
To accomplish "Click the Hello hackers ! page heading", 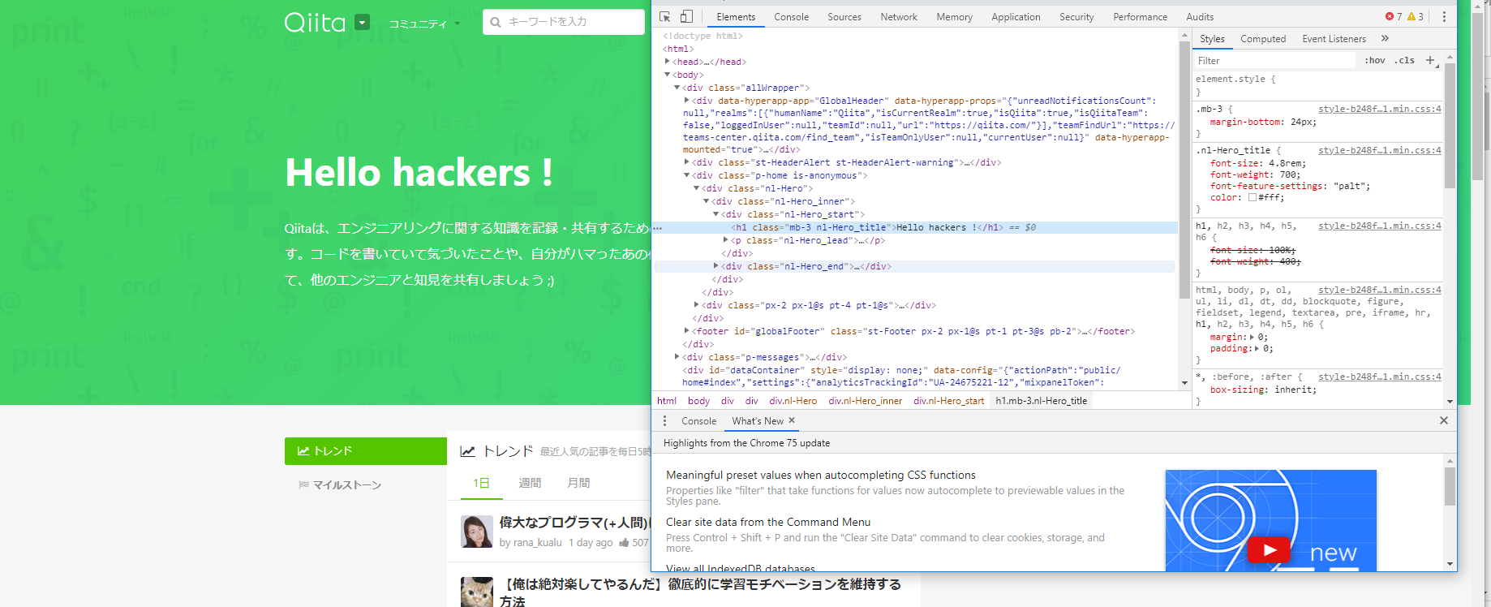I will coord(419,173).
